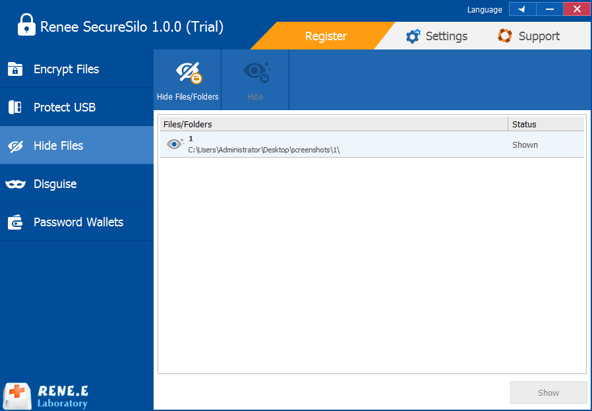This screenshot has width=592, height=411.
Task: Click the Settings gear icon
Action: 413,36
